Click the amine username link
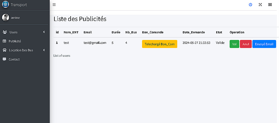Viewport: 279px width, 123px height. (x=15, y=18)
